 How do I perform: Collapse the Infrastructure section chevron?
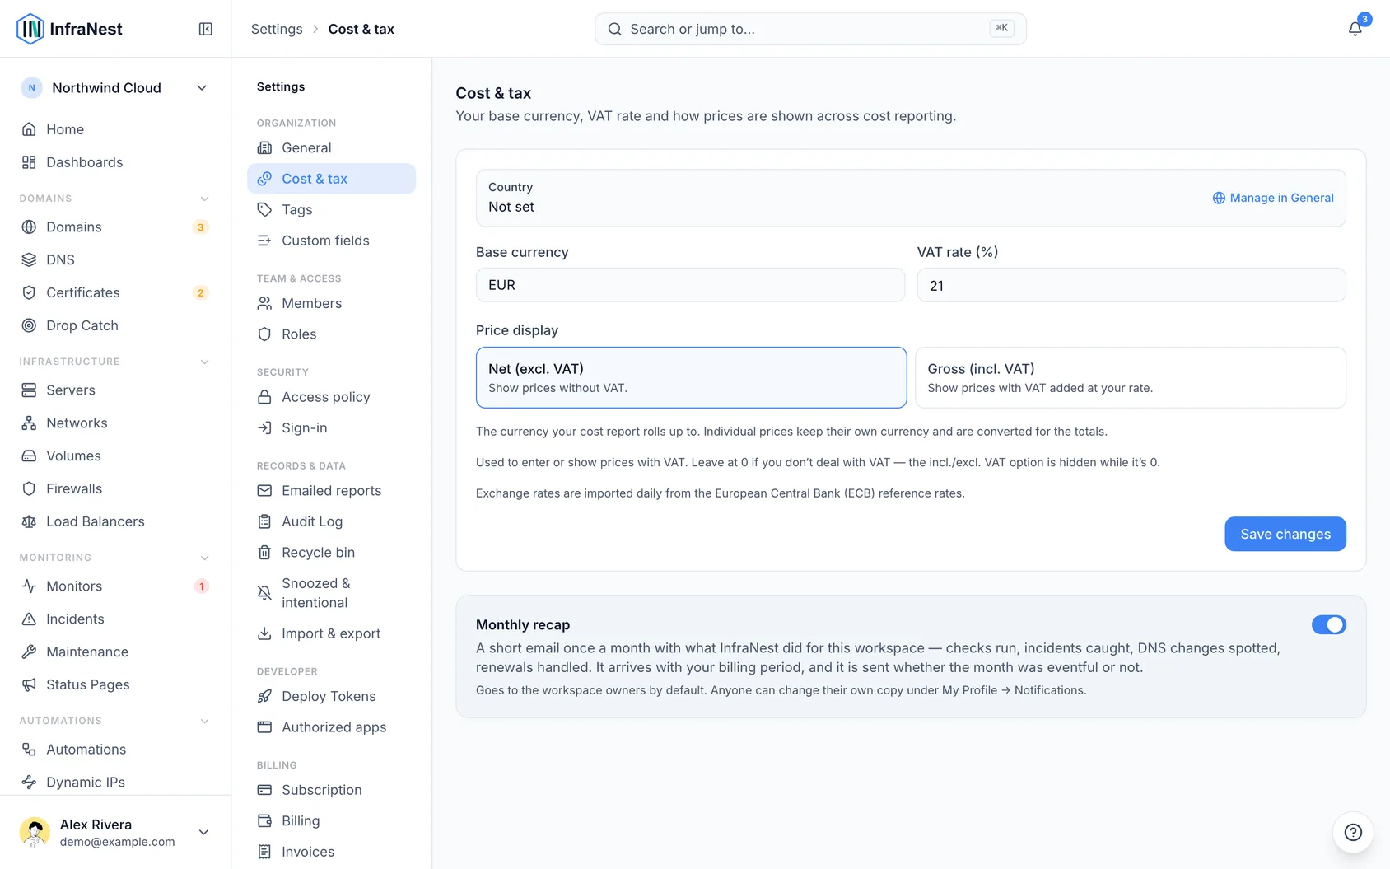204,362
